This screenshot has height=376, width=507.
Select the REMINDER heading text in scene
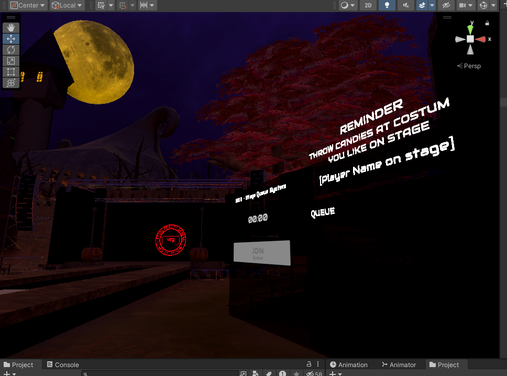coord(371,116)
